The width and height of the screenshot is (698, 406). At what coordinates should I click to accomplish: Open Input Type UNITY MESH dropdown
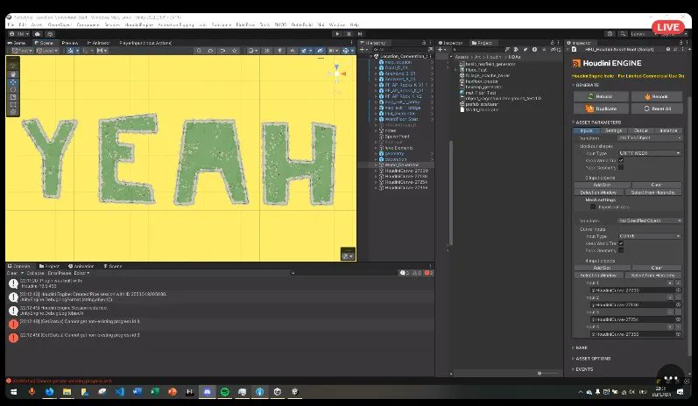coord(650,153)
